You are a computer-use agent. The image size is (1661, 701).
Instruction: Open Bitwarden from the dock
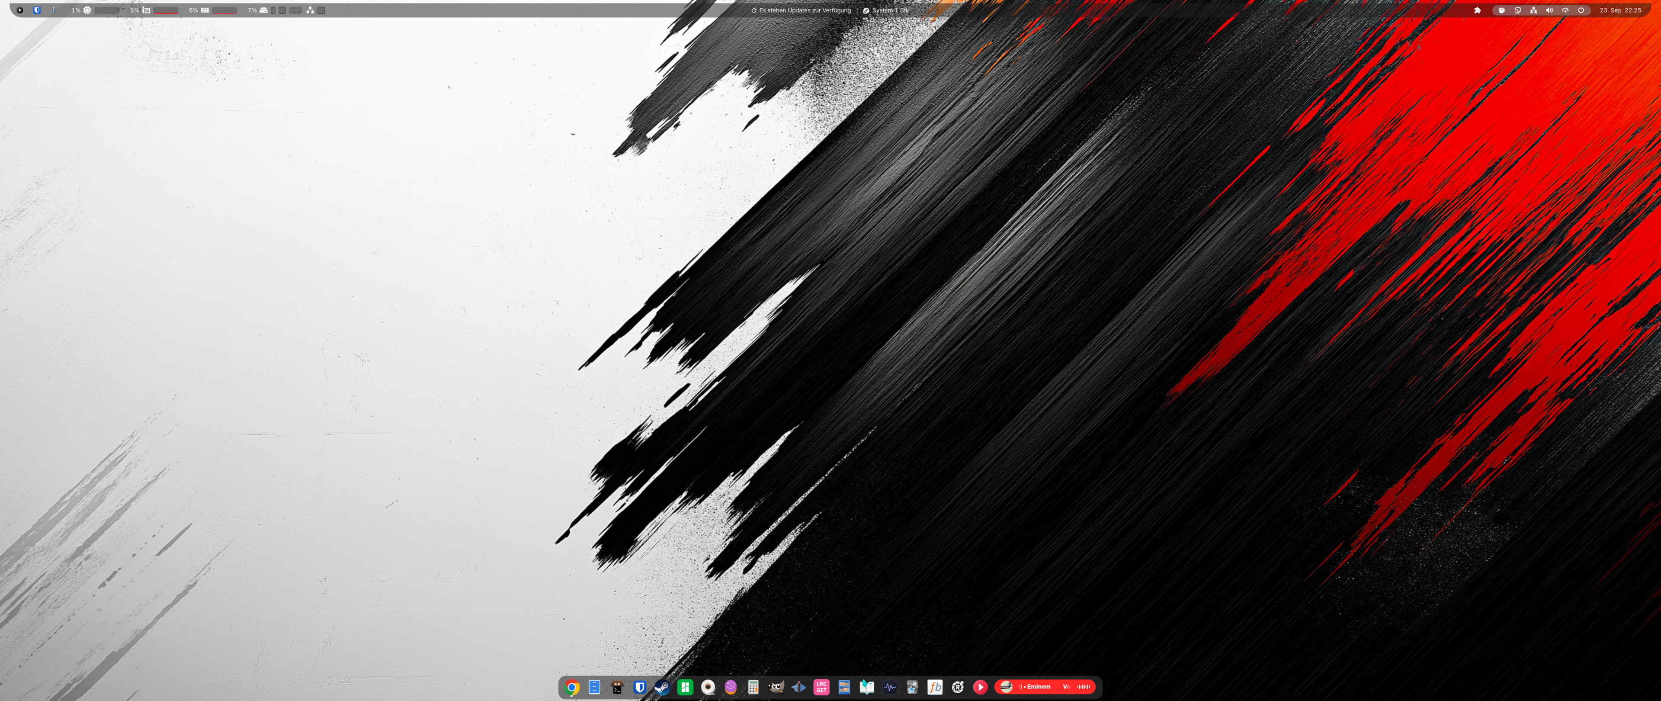click(x=640, y=688)
